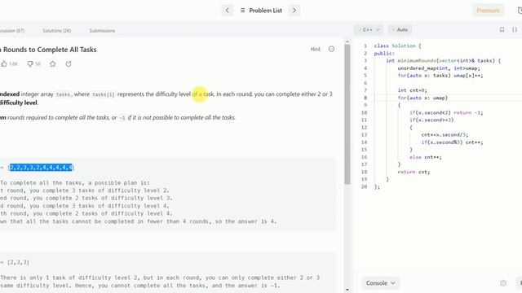Open the Auto setting dropdown
This screenshot has width=522, height=293.
pos(400,29)
